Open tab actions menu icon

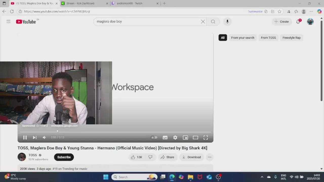4,3
